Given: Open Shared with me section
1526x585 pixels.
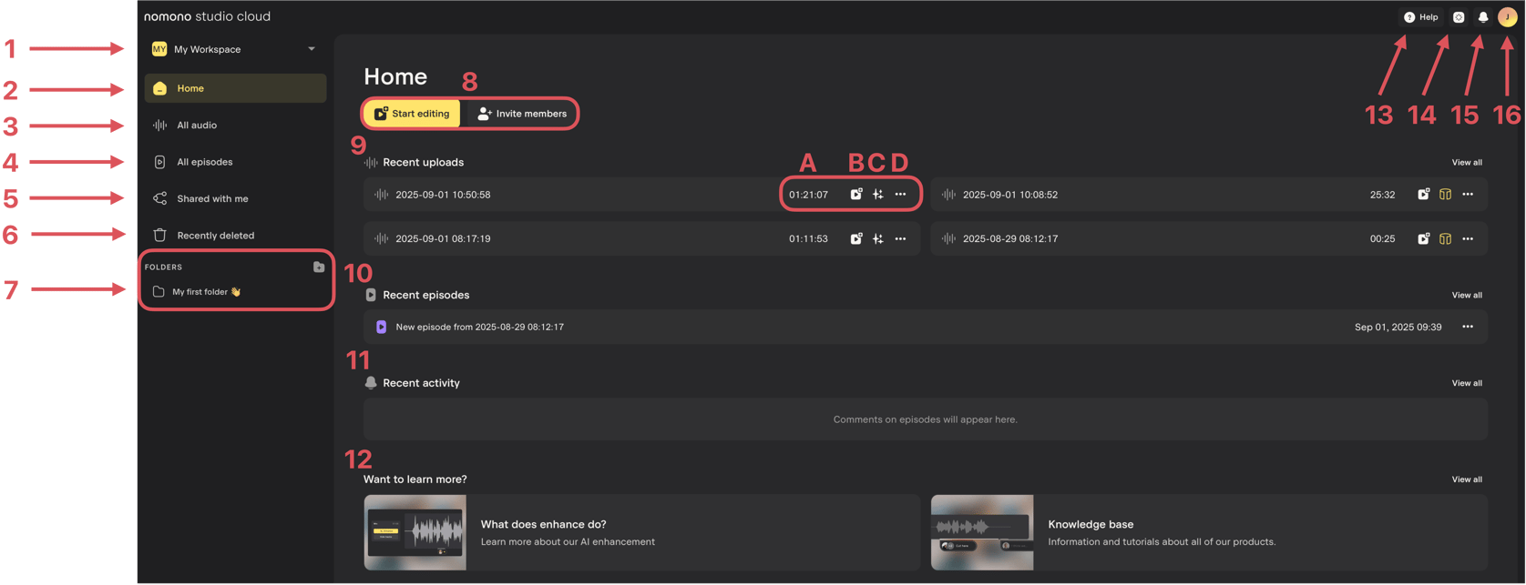Looking at the screenshot, I should point(235,198).
